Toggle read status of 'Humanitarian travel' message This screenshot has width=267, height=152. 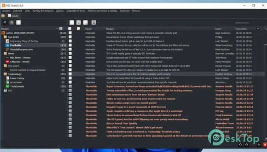[x=70, y=37]
